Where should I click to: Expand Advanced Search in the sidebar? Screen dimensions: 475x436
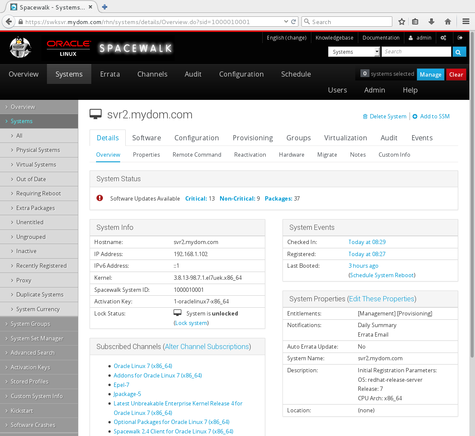(x=39, y=353)
